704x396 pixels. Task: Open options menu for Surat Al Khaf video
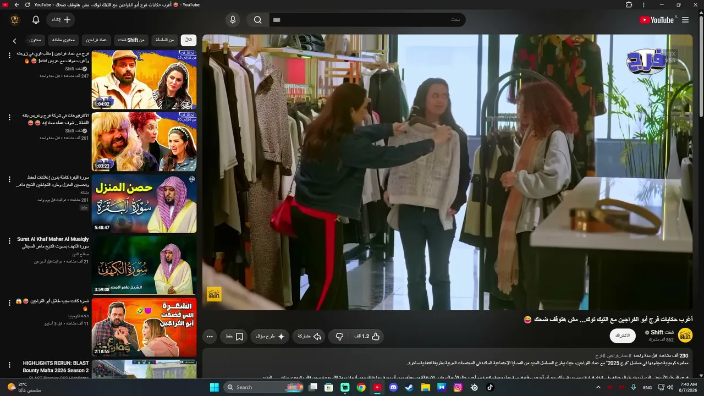click(x=9, y=241)
